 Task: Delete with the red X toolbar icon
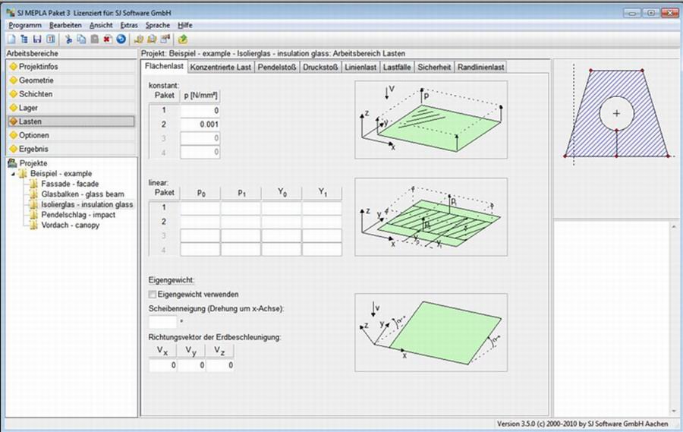[108, 39]
